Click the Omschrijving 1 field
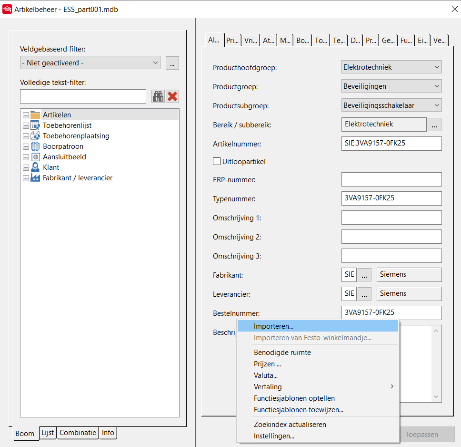 coord(391,218)
